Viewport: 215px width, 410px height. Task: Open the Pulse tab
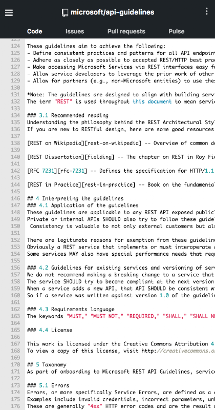(x=176, y=31)
